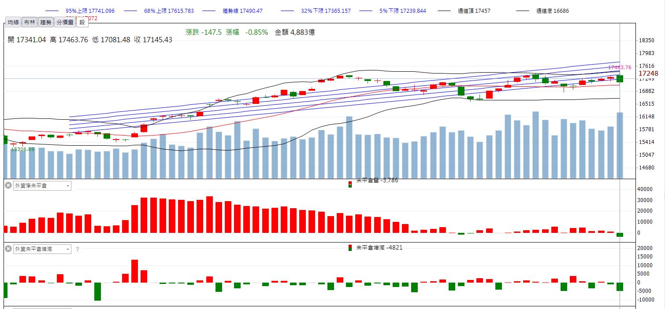Click the 40000 axis label

point(644,189)
